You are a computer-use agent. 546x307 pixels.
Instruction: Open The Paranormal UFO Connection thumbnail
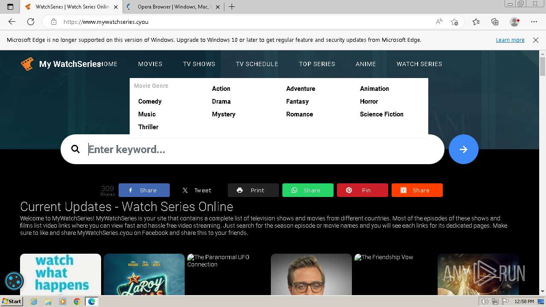tap(228, 274)
